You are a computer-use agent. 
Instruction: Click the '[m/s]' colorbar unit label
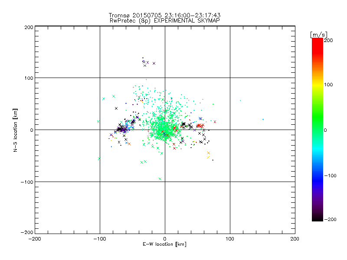(x=318, y=35)
